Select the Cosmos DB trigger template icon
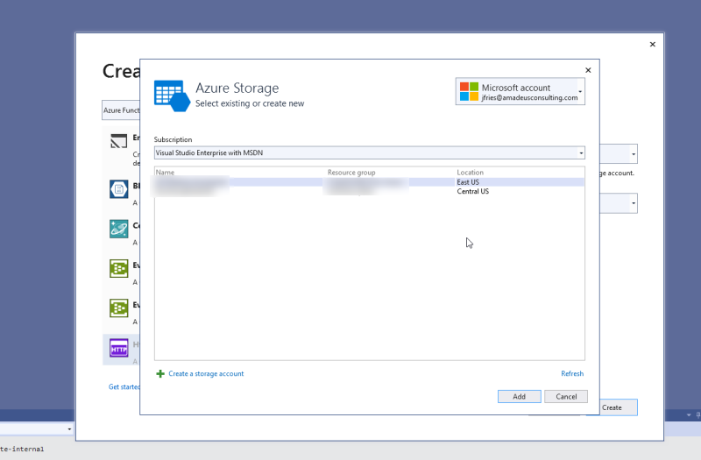The width and height of the screenshot is (701, 460). coord(119,229)
